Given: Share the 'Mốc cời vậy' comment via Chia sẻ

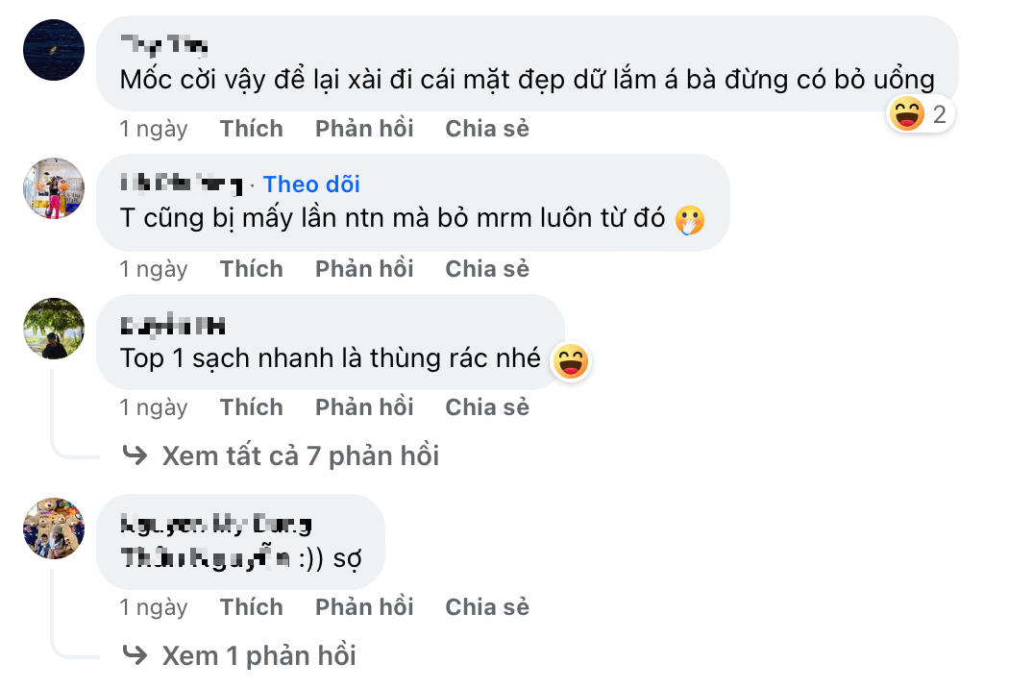Looking at the screenshot, I should click(x=487, y=129).
